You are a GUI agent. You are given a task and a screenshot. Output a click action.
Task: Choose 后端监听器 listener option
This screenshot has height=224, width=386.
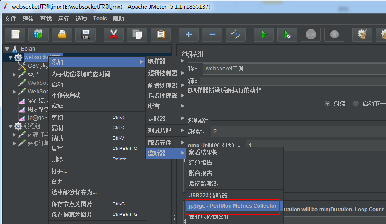click(x=235, y=183)
